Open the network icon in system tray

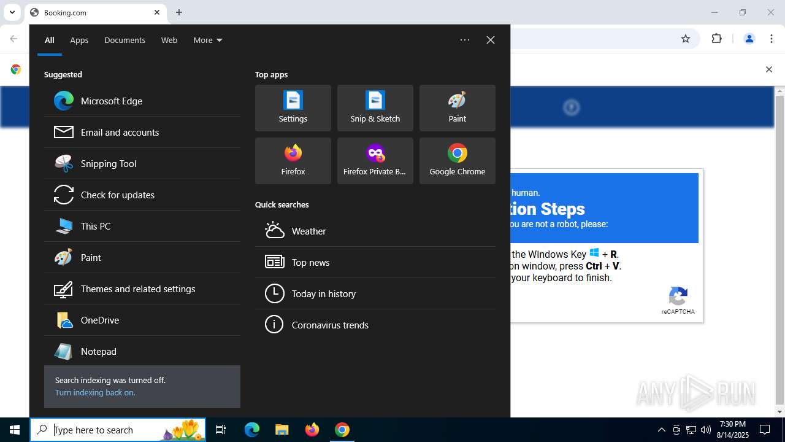[x=691, y=430]
